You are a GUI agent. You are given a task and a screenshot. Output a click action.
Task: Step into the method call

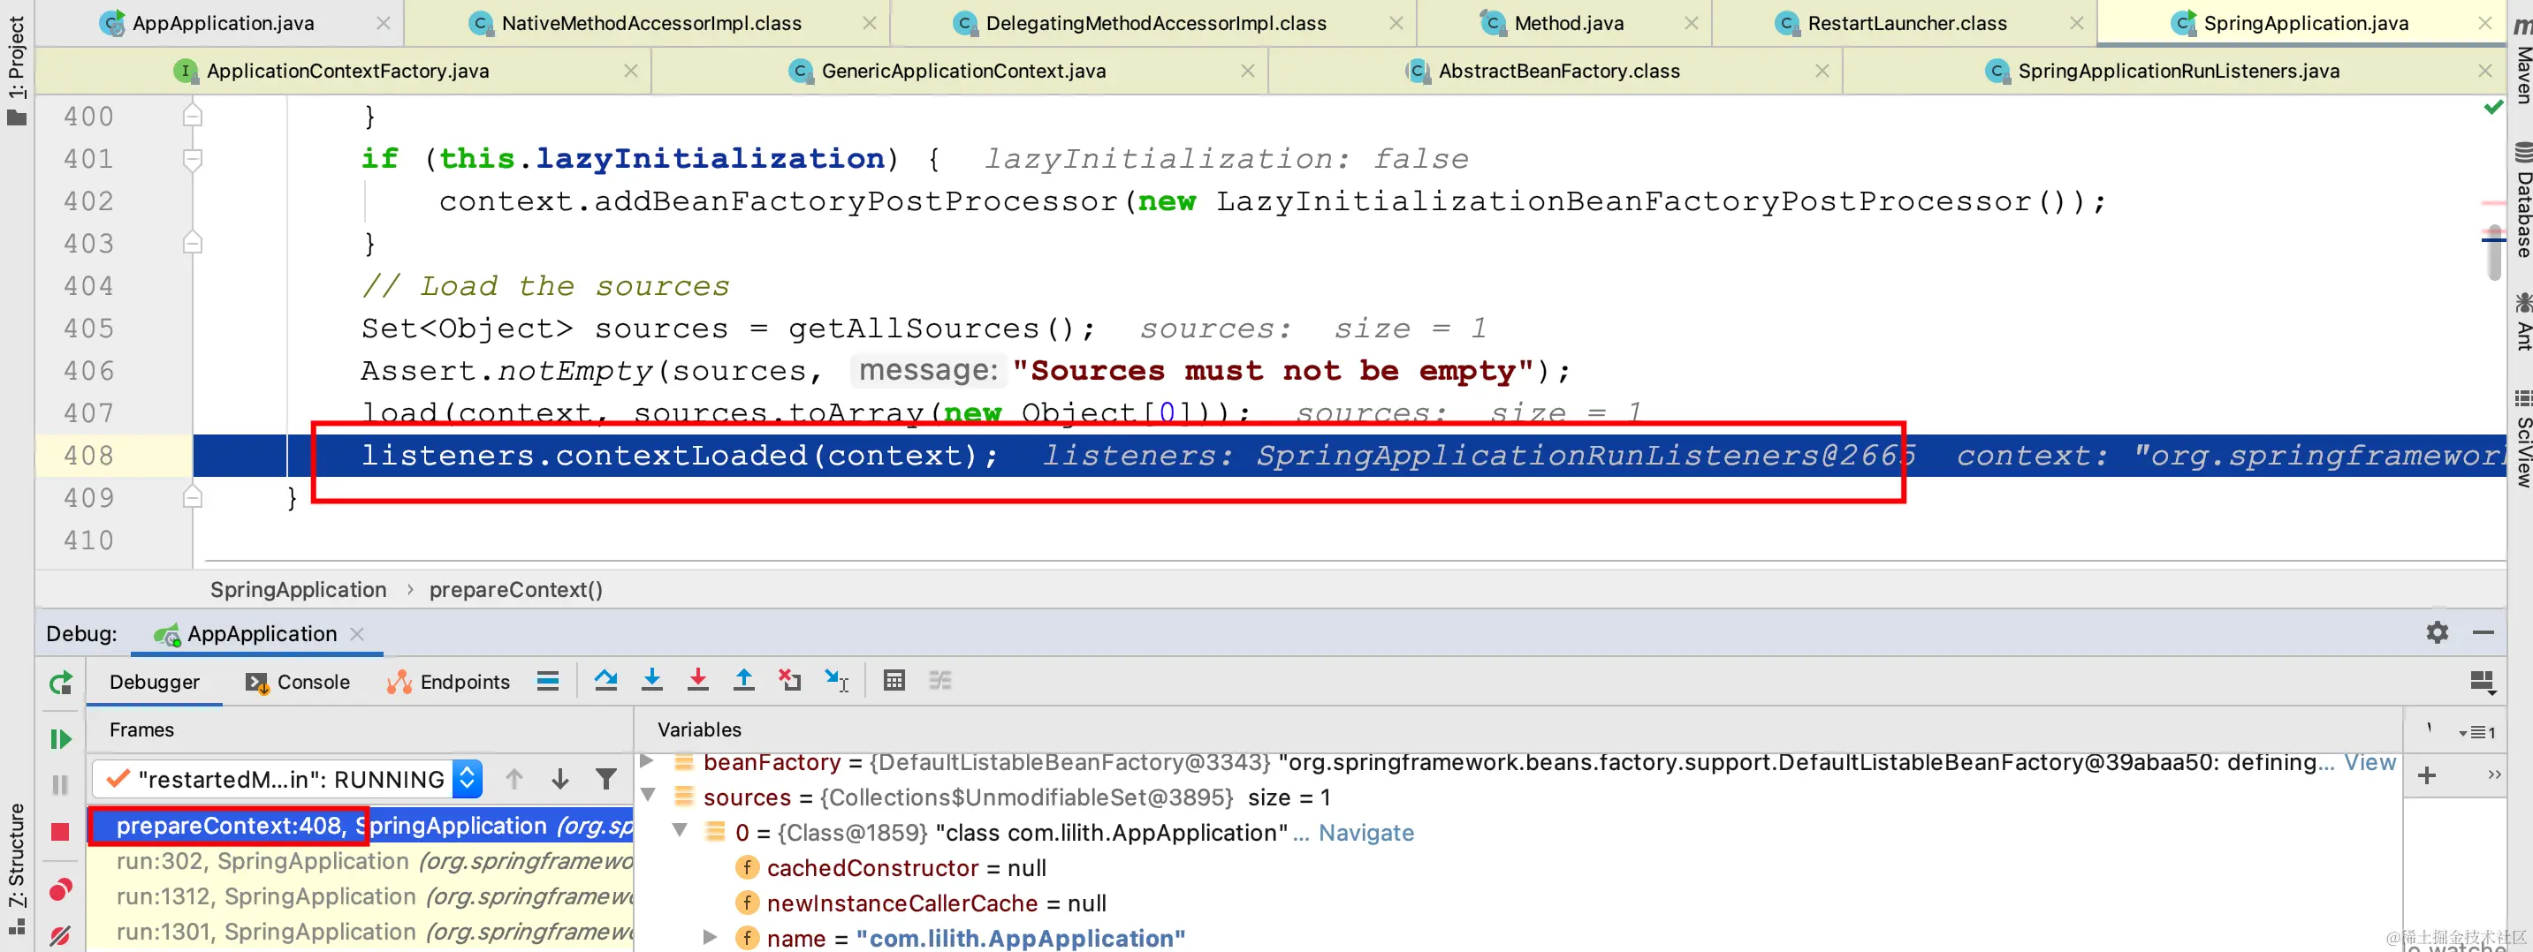(652, 680)
